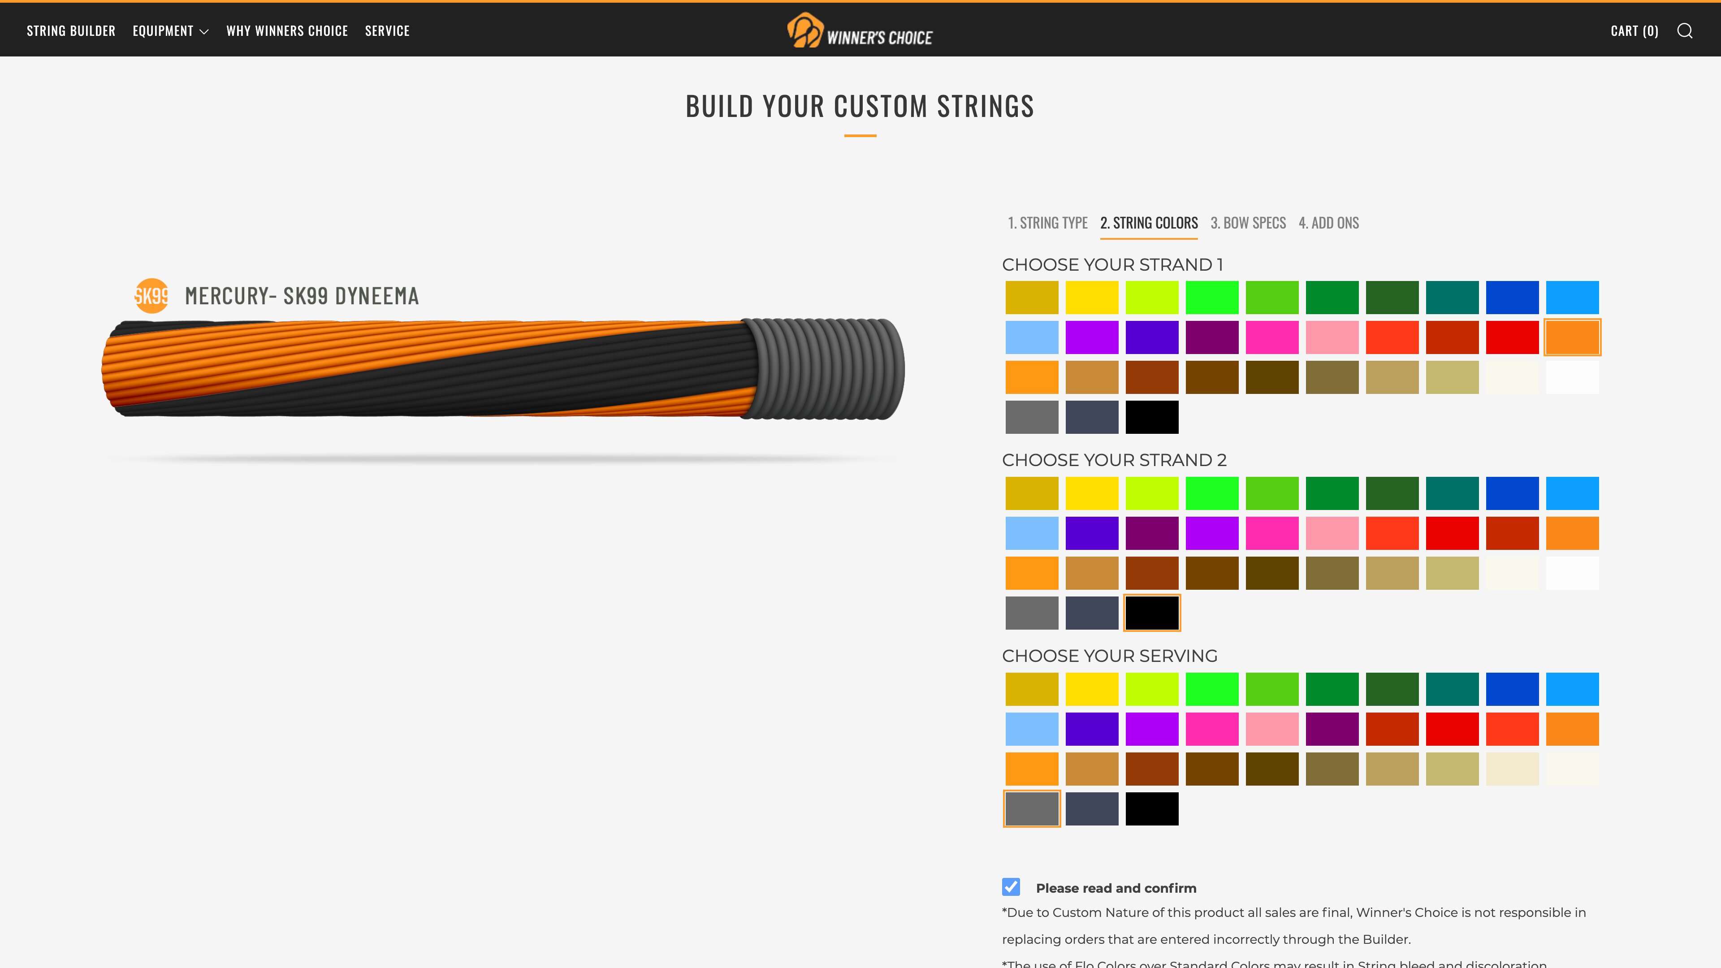Select black swatch for Strand 1
Viewport: 1721px width, 968px height.
coord(1152,418)
